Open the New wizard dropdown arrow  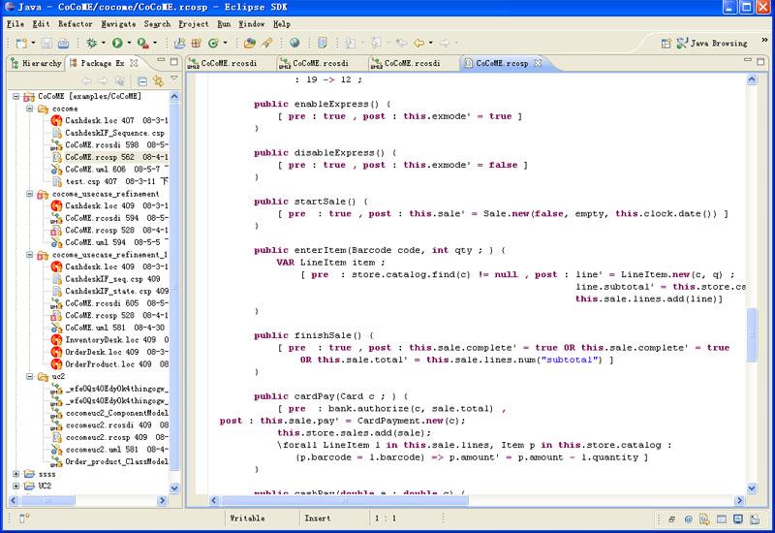(33, 44)
